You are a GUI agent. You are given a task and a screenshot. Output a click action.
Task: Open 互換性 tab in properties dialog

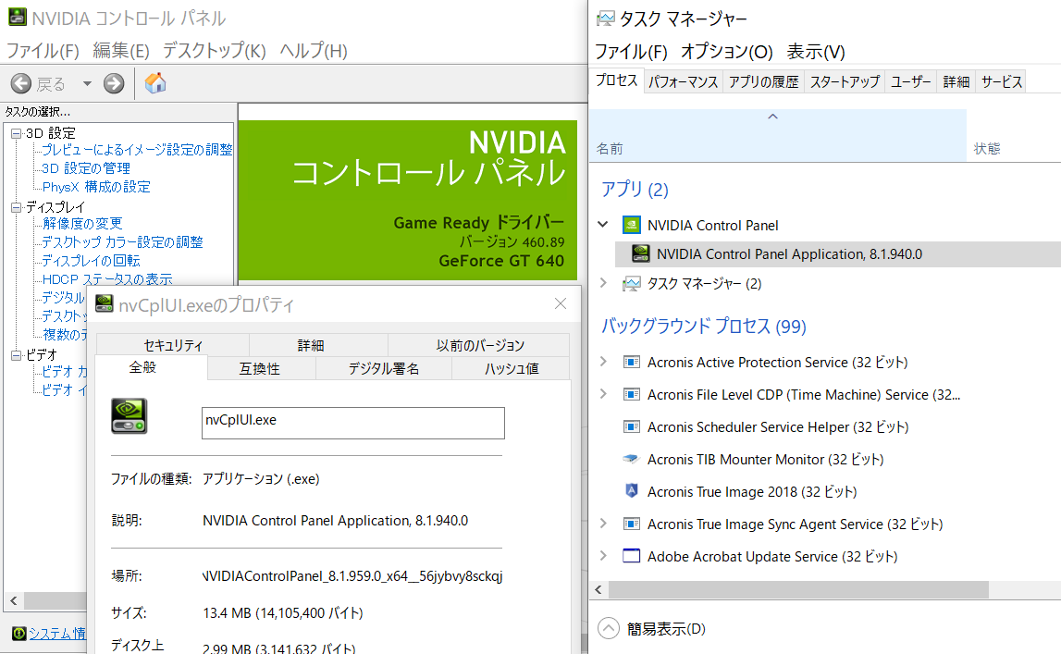click(x=260, y=368)
